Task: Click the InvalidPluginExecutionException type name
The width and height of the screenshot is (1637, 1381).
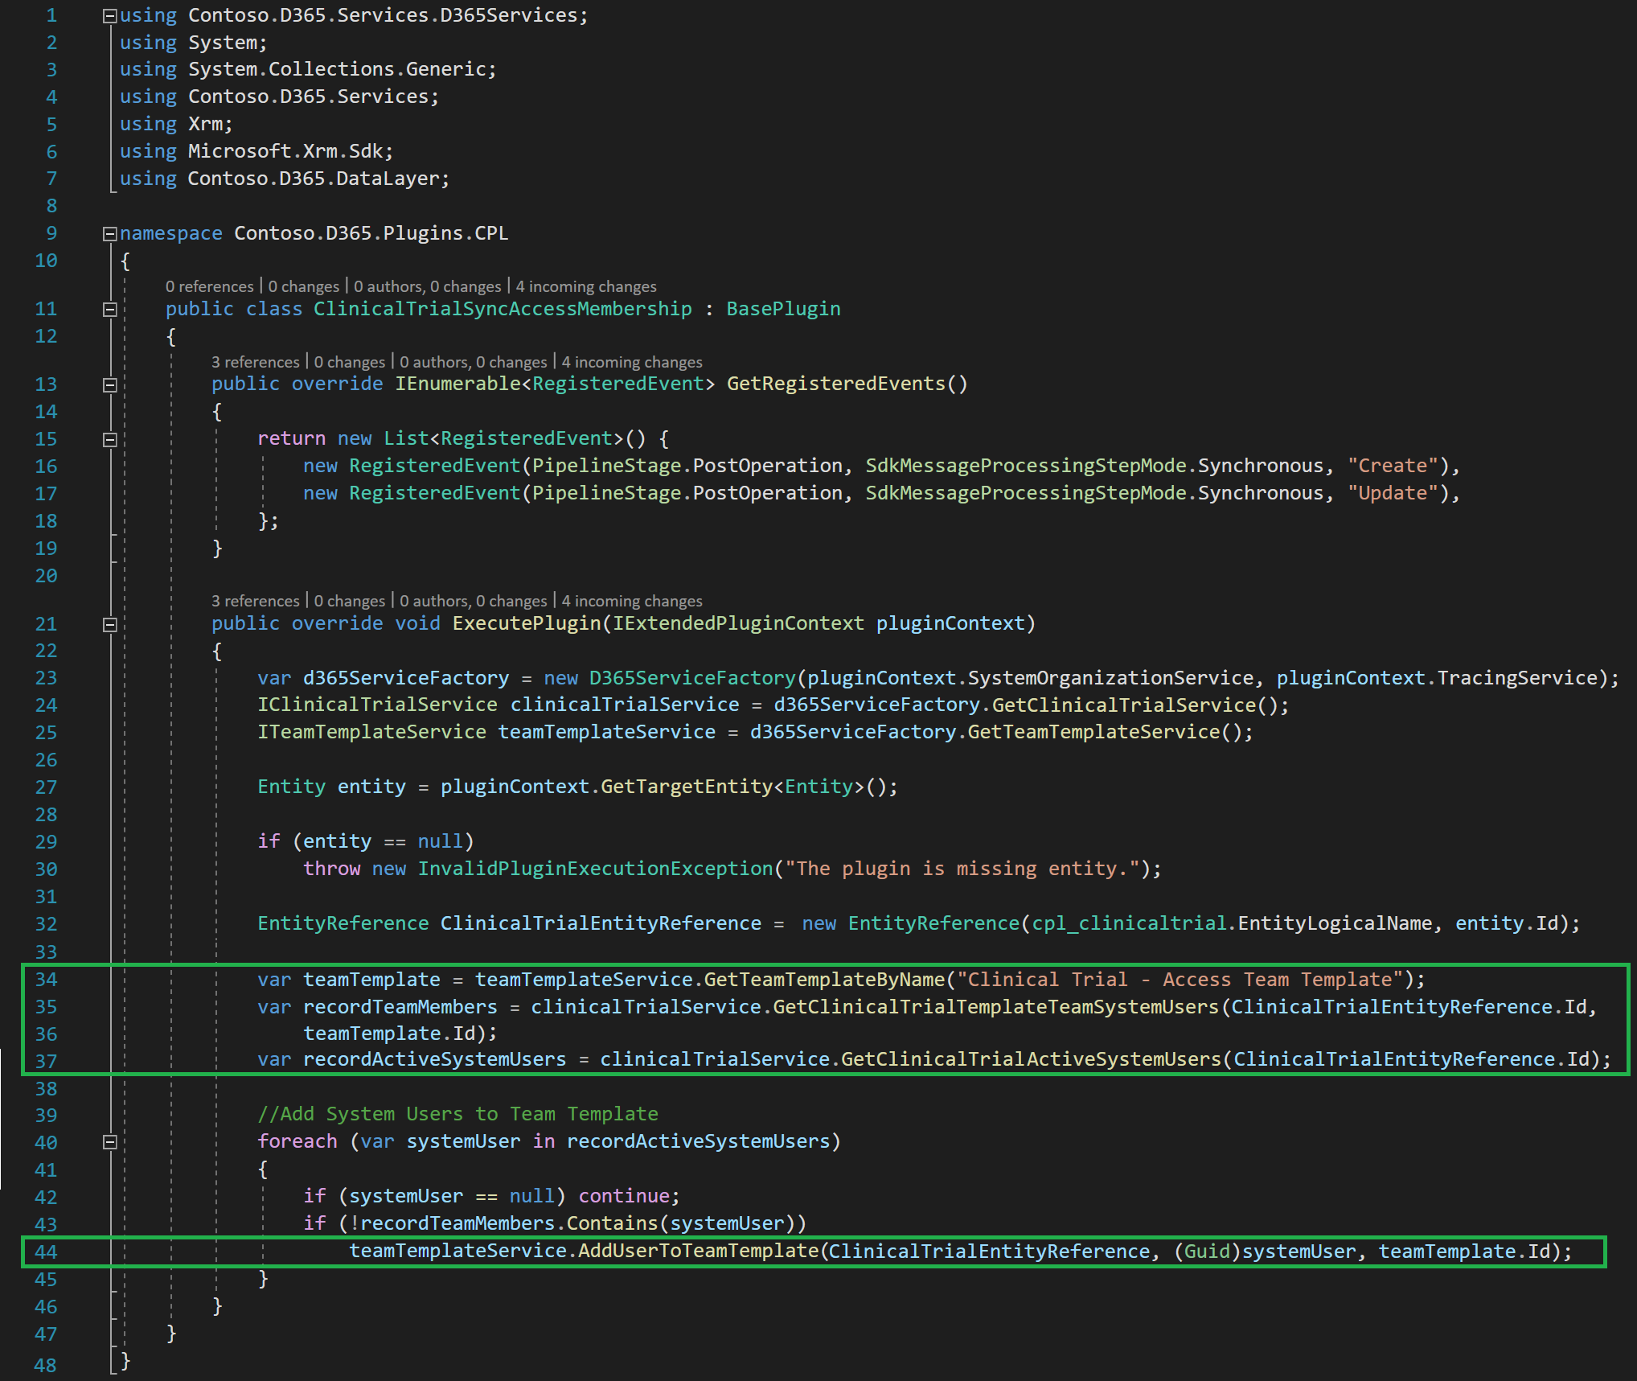Action: click(595, 869)
